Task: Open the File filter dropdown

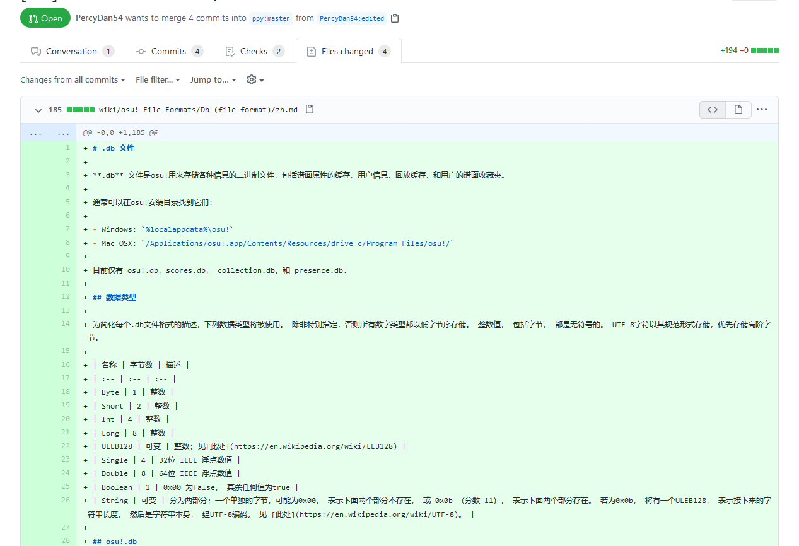Action: pyautogui.click(x=158, y=80)
